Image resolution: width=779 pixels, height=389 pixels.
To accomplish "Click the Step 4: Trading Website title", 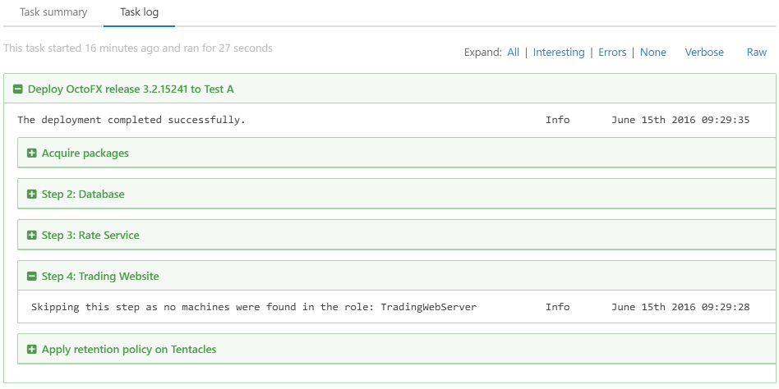I will [x=100, y=277].
